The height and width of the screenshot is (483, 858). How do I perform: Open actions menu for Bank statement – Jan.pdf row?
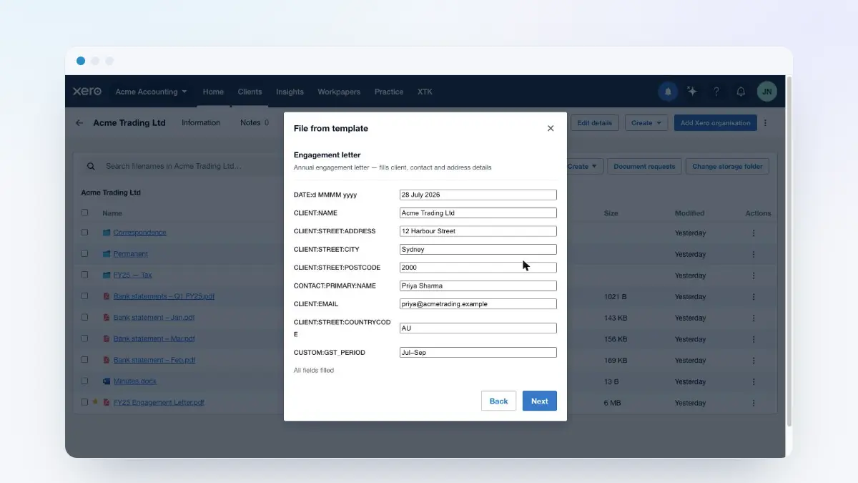coord(753,318)
